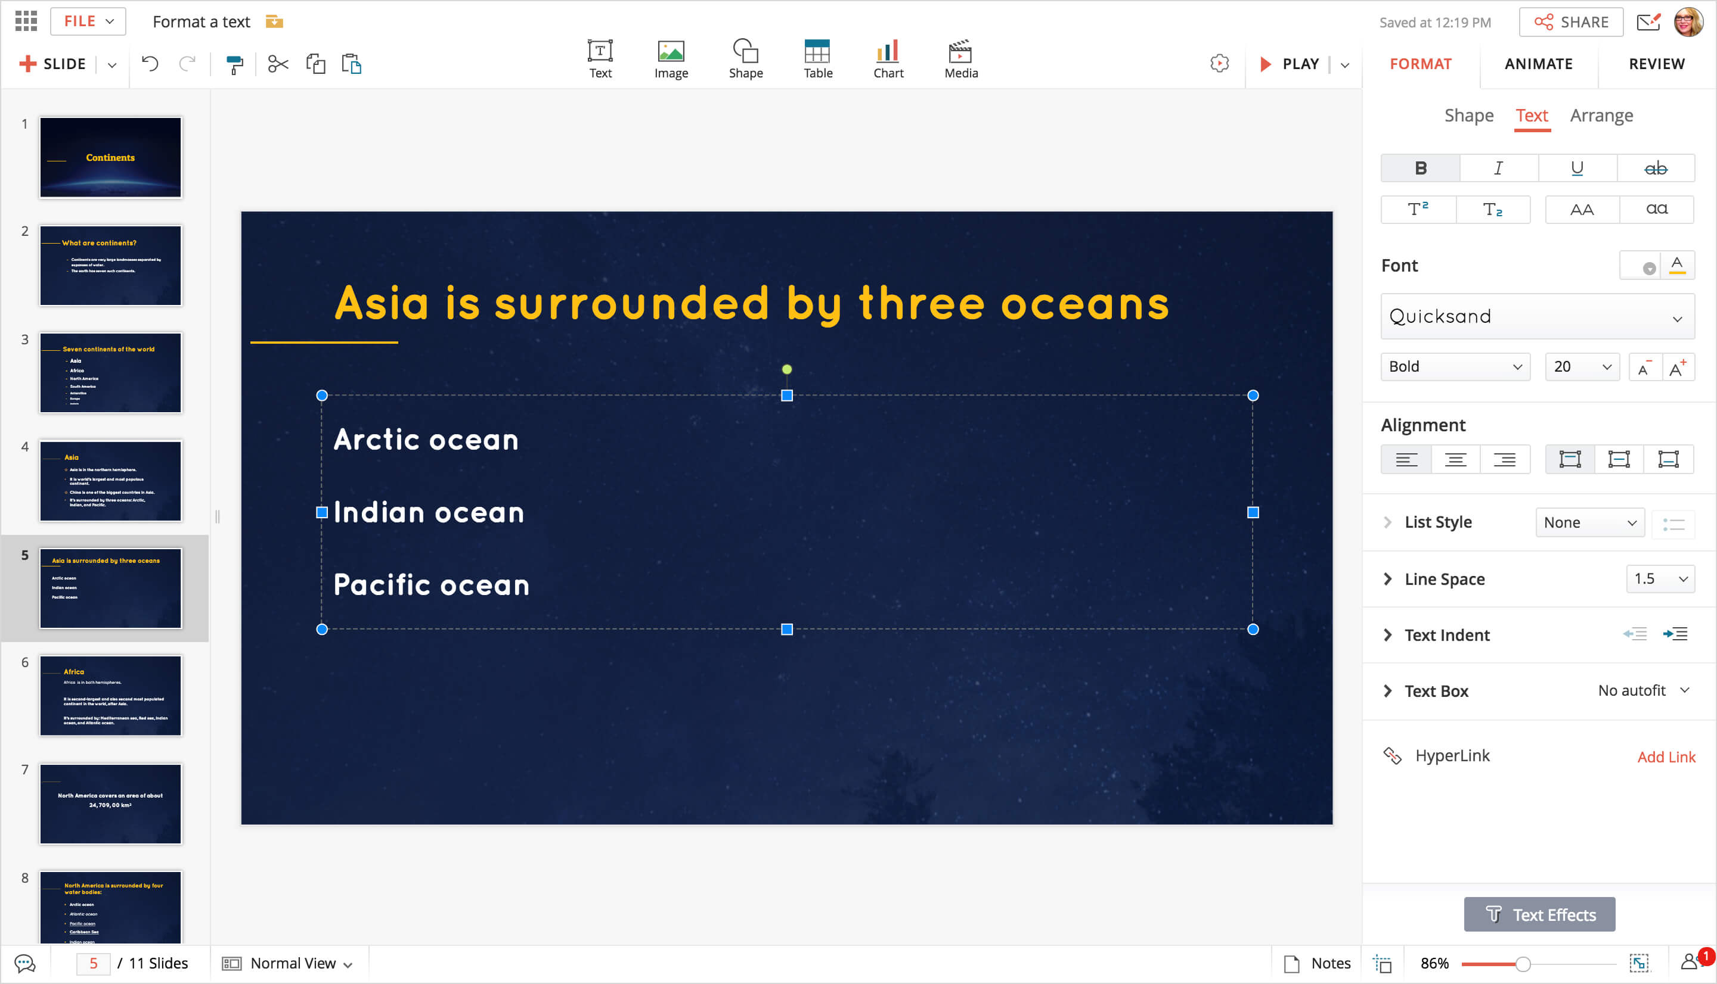The image size is (1717, 984).
Task: Open the Quicksand font dropdown
Action: (x=1536, y=317)
